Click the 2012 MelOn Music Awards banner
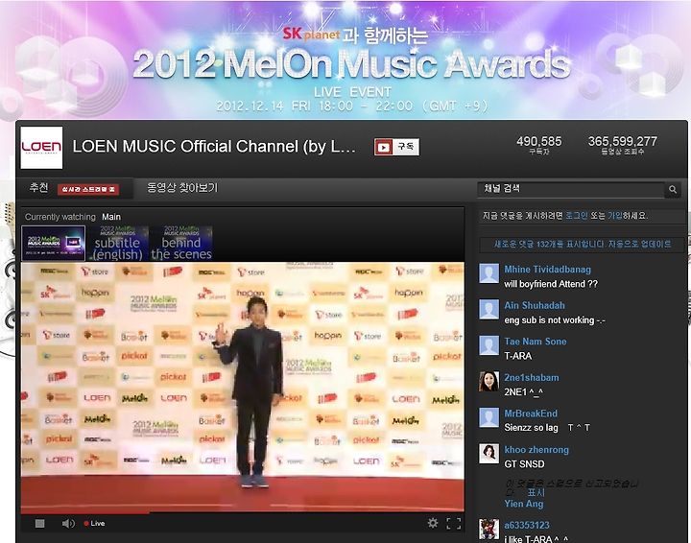Viewport: 691px width, 543px height. (x=351, y=64)
